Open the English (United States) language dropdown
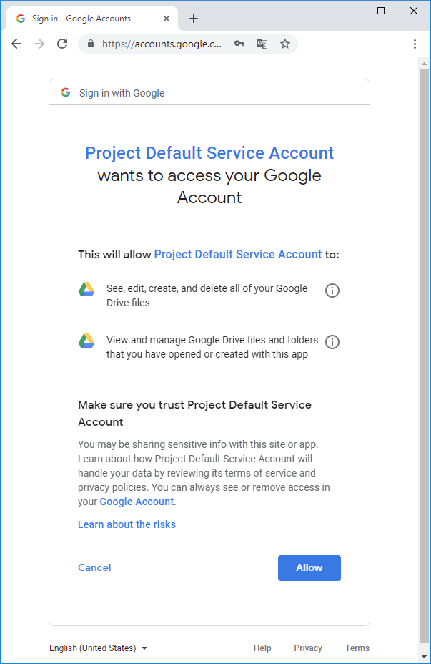Viewport: 431px width, 664px height. click(98, 648)
